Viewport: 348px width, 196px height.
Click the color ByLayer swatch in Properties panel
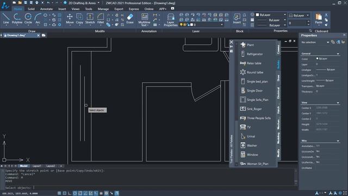(318, 59)
